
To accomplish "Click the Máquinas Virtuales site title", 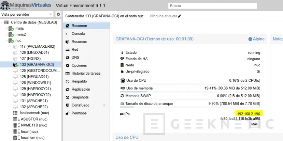I will (x=30, y=5).
